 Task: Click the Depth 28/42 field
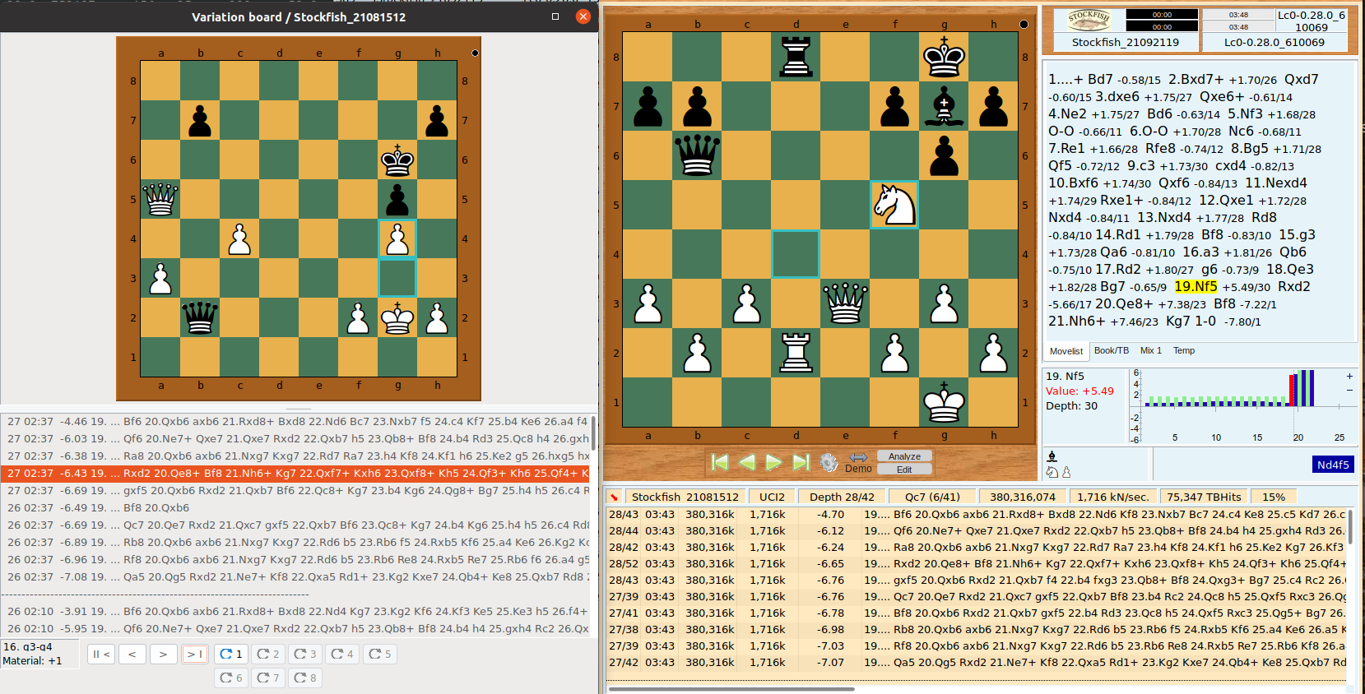842,497
